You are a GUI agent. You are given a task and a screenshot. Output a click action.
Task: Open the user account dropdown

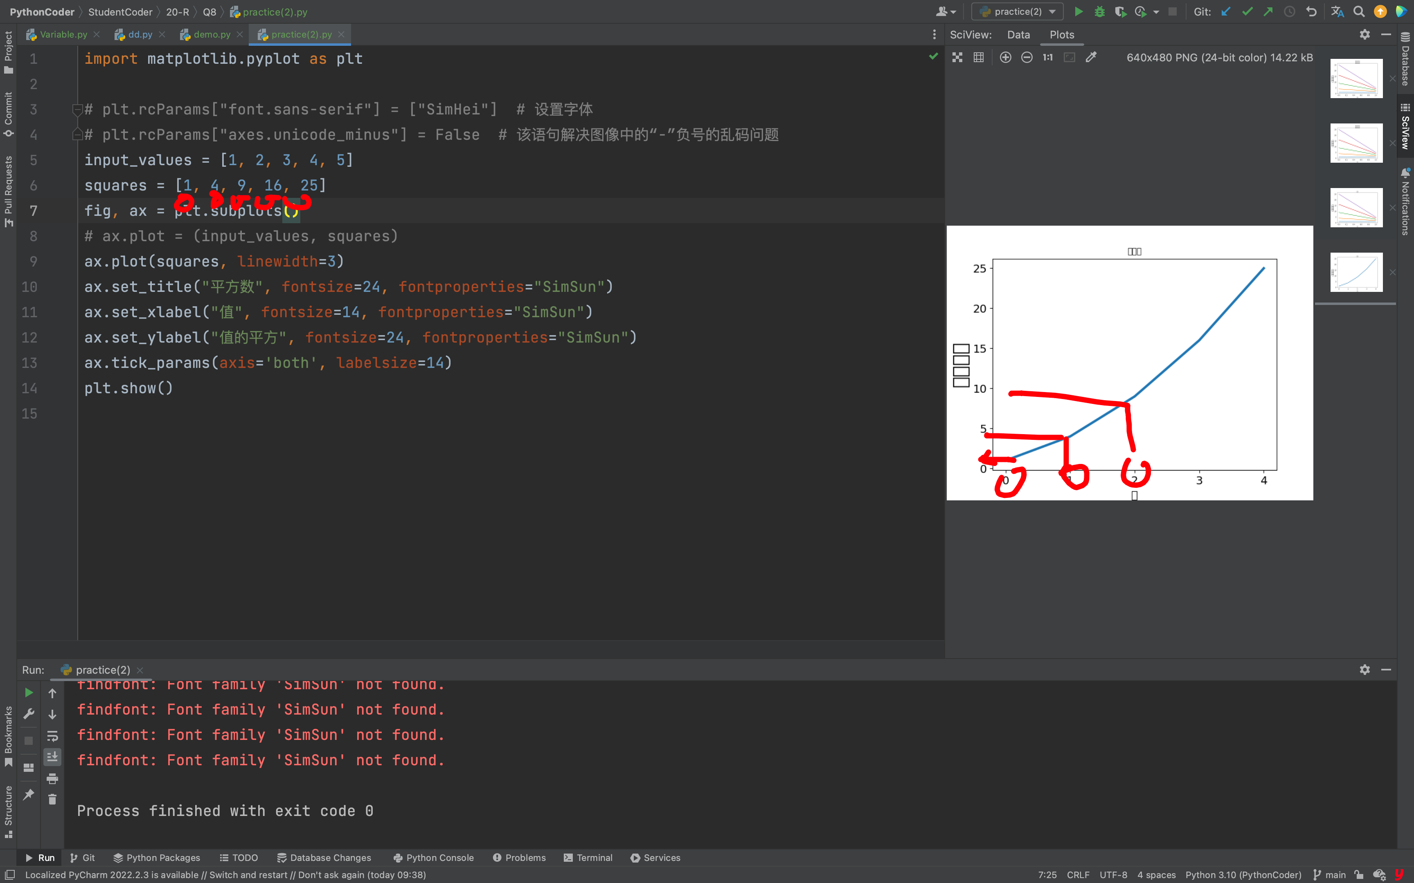coord(946,12)
